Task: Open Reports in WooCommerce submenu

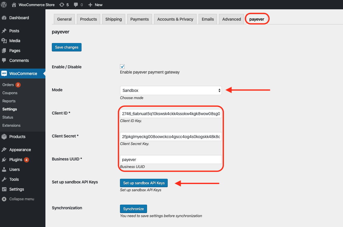Action: [9, 101]
